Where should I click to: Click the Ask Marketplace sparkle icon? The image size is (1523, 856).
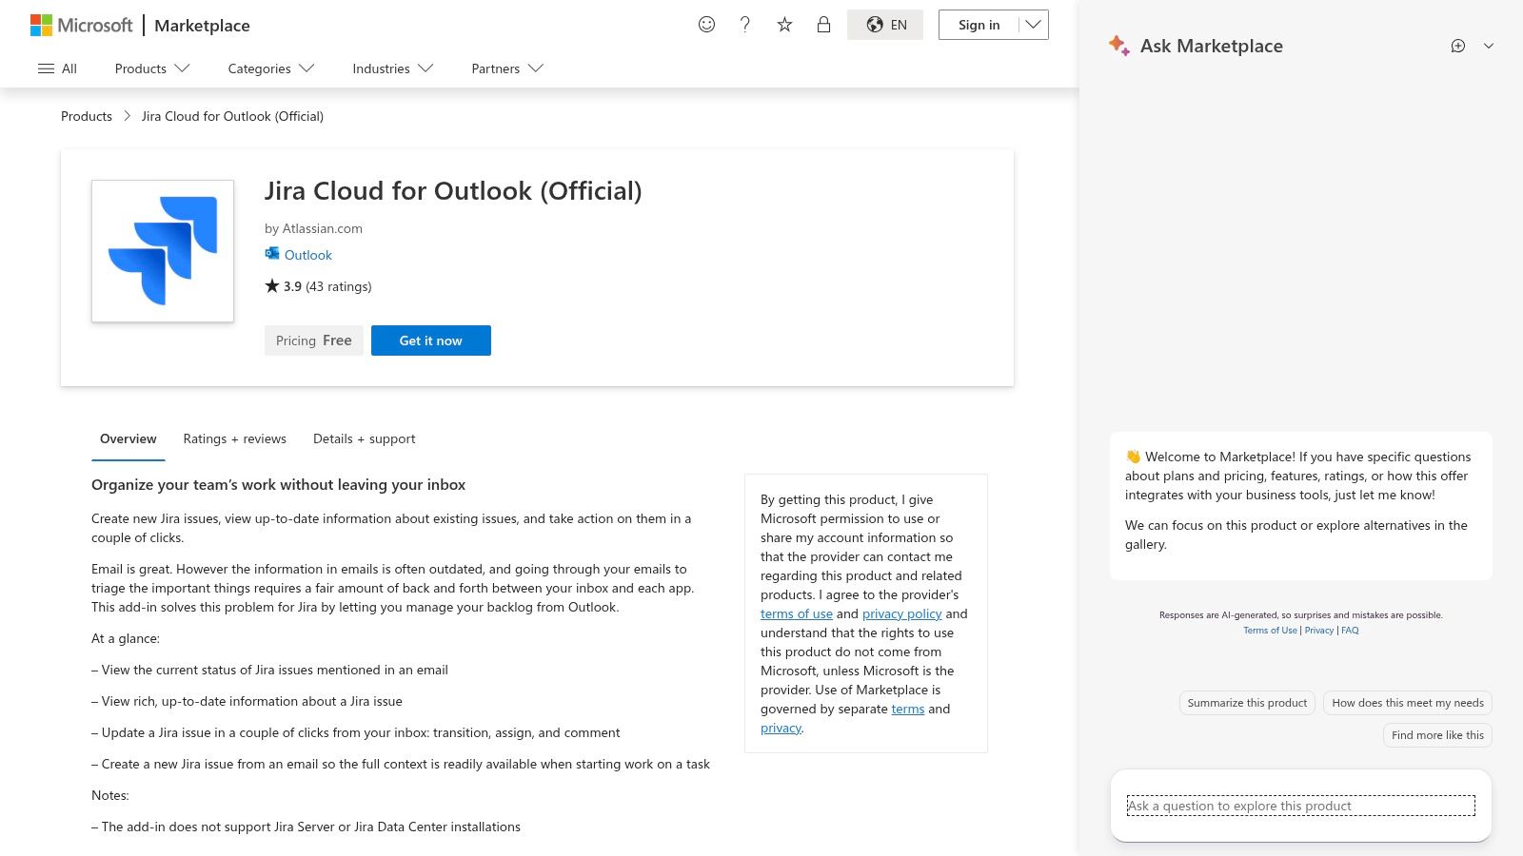[x=1119, y=46]
